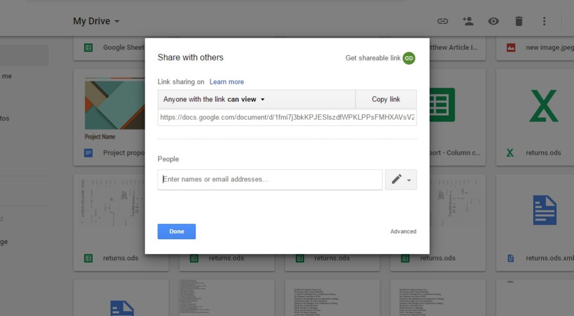Click the returns.ods.xml document icon
The image size is (574, 316).
[x=544, y=210]
